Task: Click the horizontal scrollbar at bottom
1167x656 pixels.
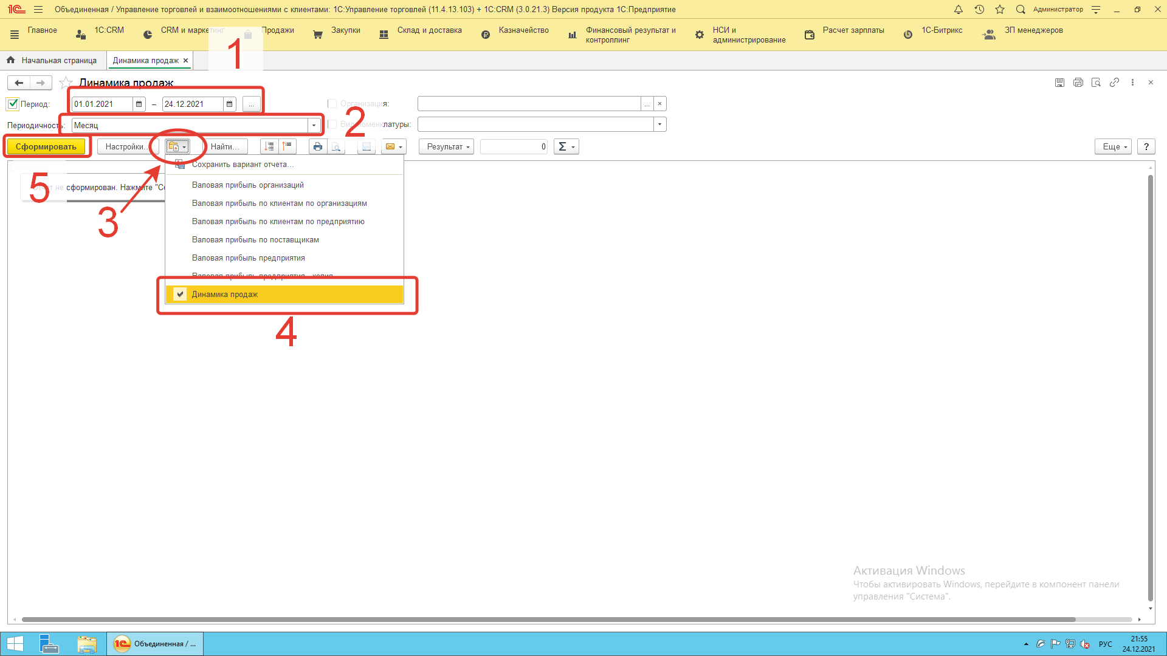Action: 547,620
